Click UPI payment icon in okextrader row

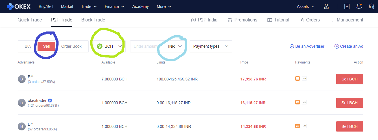click(x=304, y=102)
